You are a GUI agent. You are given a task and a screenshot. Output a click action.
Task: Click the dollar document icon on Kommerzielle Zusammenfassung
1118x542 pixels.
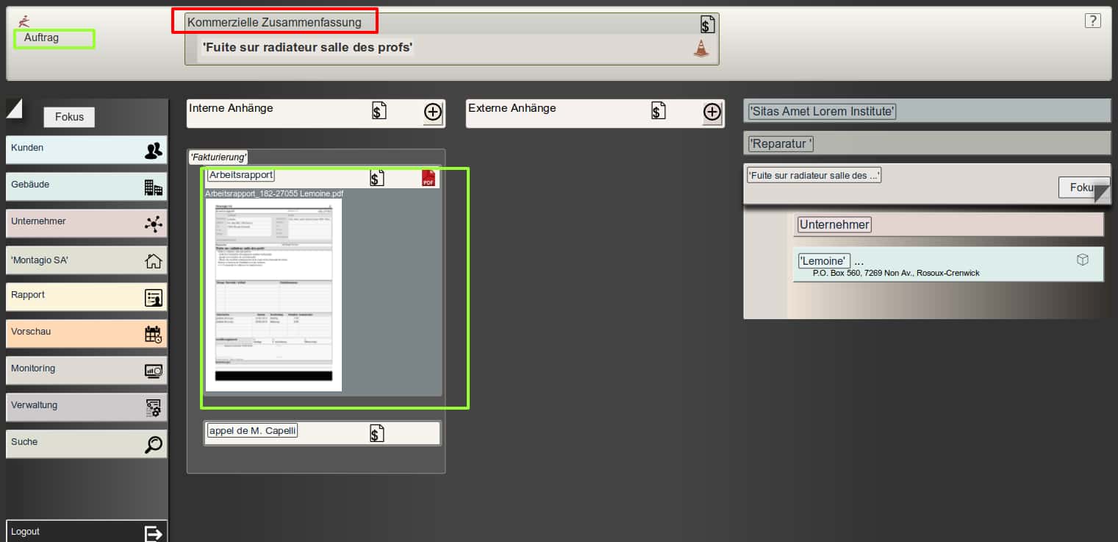[x=707, y=25]
